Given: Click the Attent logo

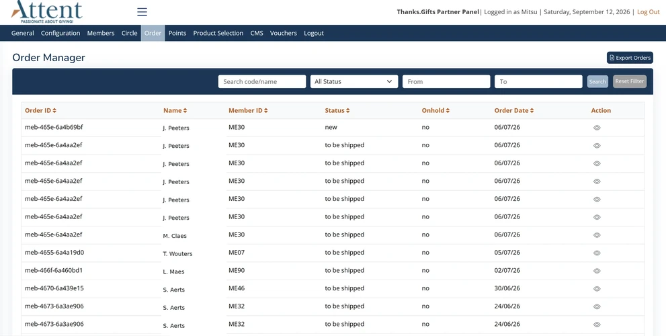Looking at the screenshot, I should (46, 12).
